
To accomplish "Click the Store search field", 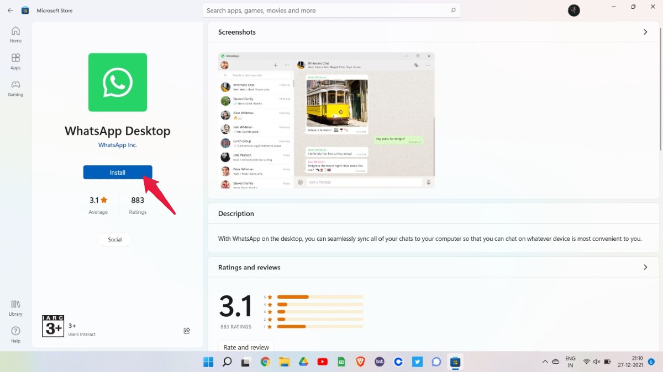I will tap(331, 10).
